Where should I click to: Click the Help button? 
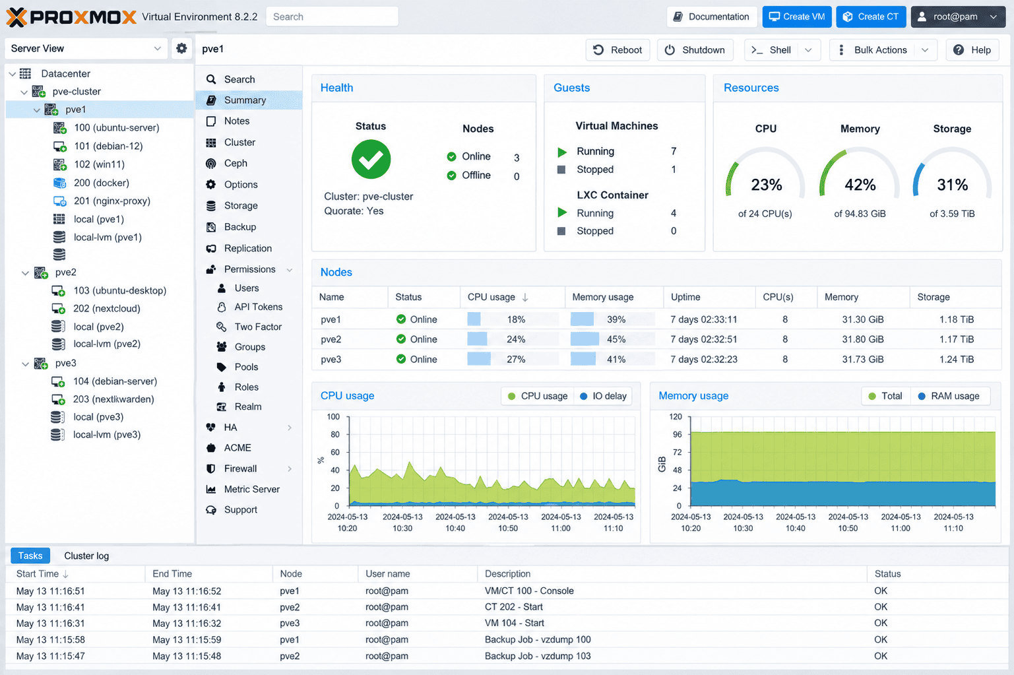coord(972,50)
